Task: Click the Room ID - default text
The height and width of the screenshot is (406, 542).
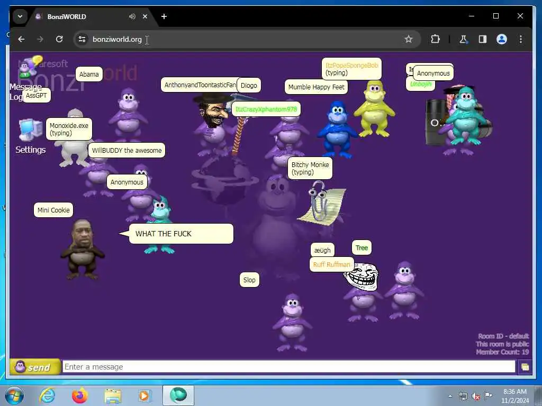Action: pyautogui.click(x=503, y=336)
